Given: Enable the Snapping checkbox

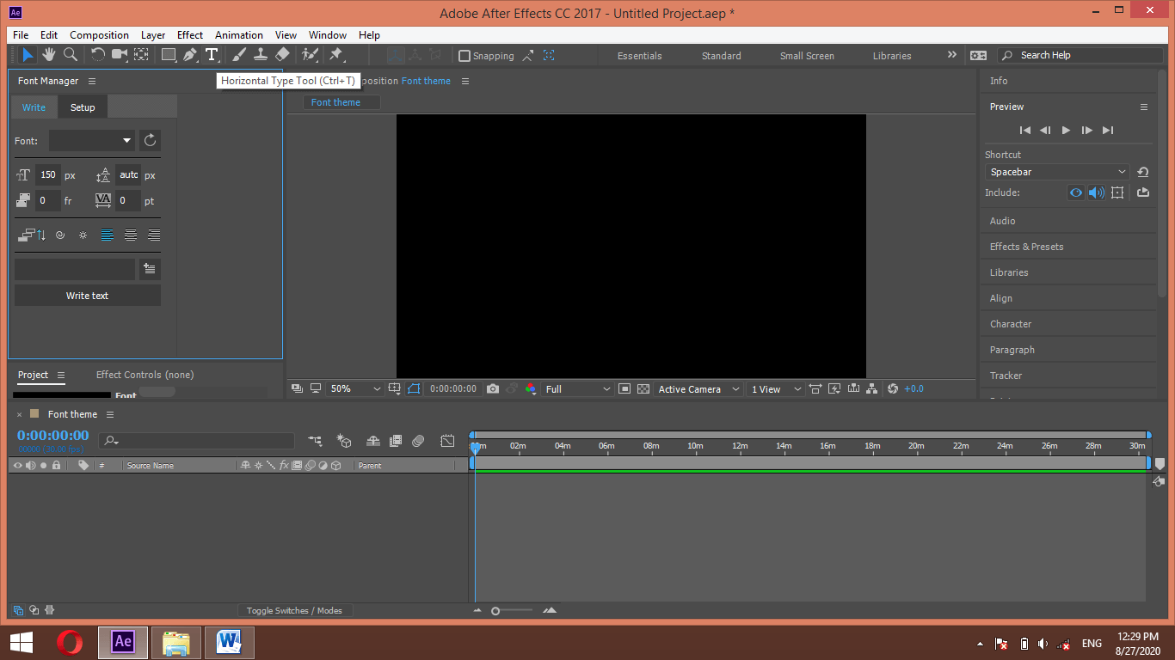Looking at the screenshot, I should click(464, 55).
